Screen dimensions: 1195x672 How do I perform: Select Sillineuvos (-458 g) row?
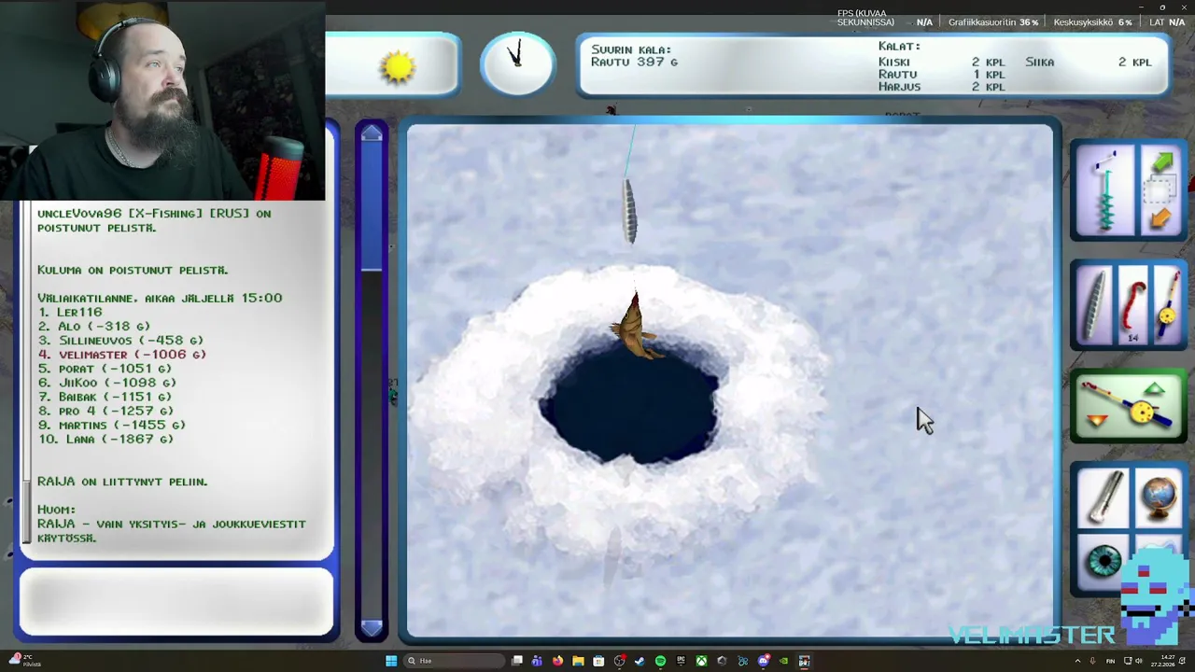(x=120, y=340)
